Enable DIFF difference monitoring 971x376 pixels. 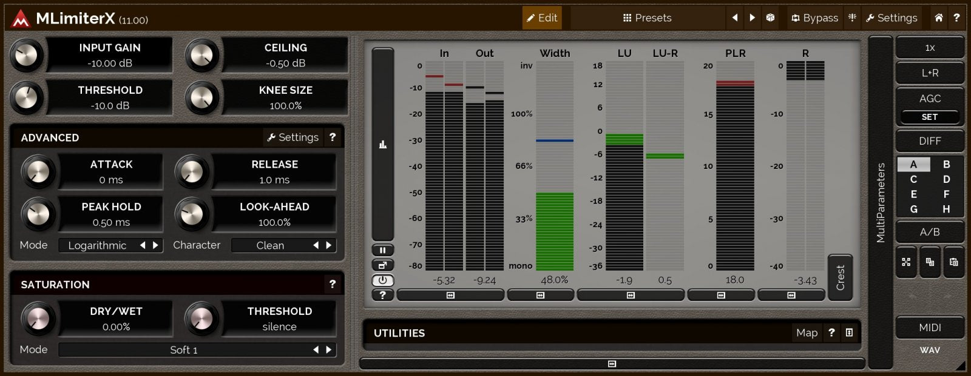point(929,141)
